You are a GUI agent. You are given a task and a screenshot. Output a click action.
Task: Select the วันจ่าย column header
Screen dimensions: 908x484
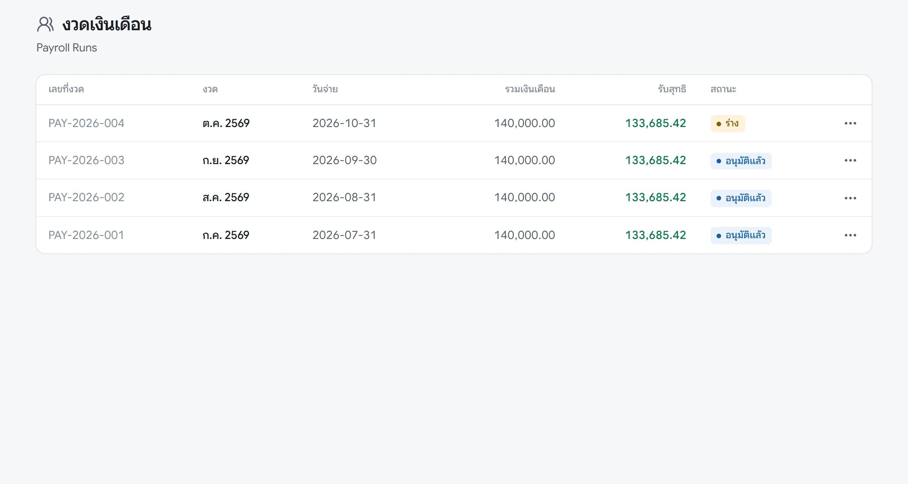coord(325,89)
